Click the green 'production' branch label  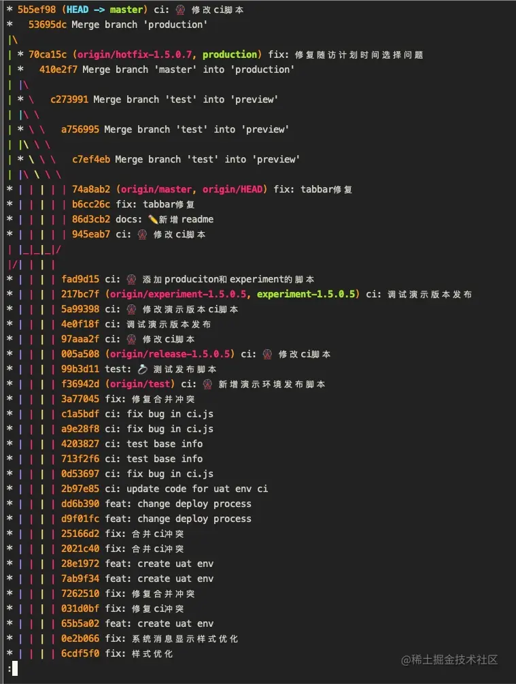tap(230, 54)
